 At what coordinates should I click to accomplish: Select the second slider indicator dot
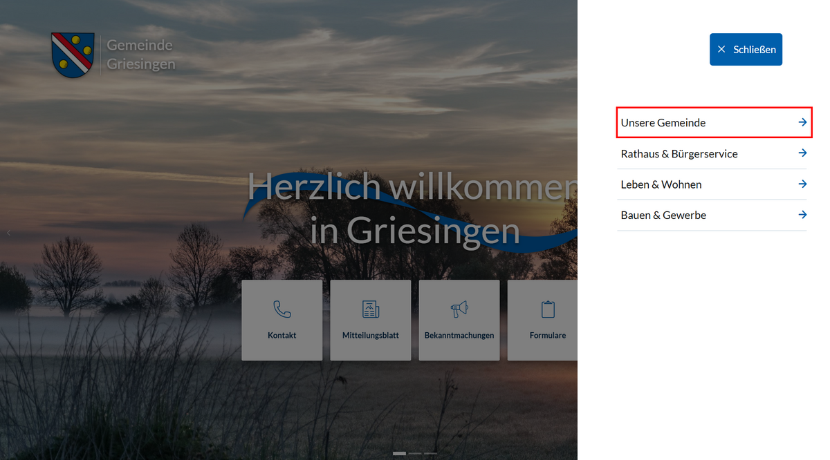point(415,453)
